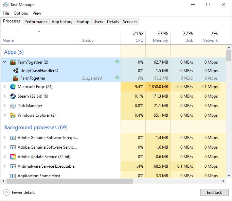Collapse the FarmTogether (2) process group
Screen dimensions: 232x201
[x=4, y=62]
